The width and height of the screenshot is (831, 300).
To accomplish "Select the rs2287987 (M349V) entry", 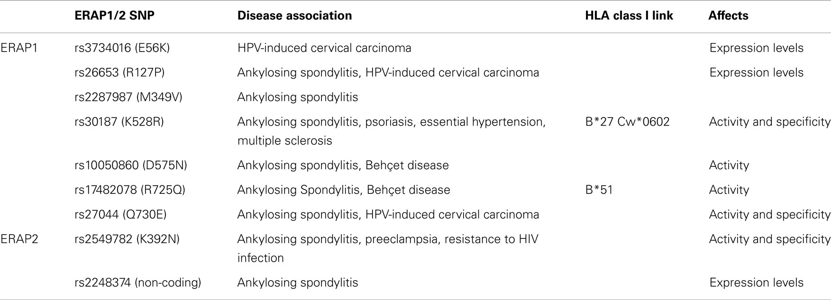I will pos(128,97).
